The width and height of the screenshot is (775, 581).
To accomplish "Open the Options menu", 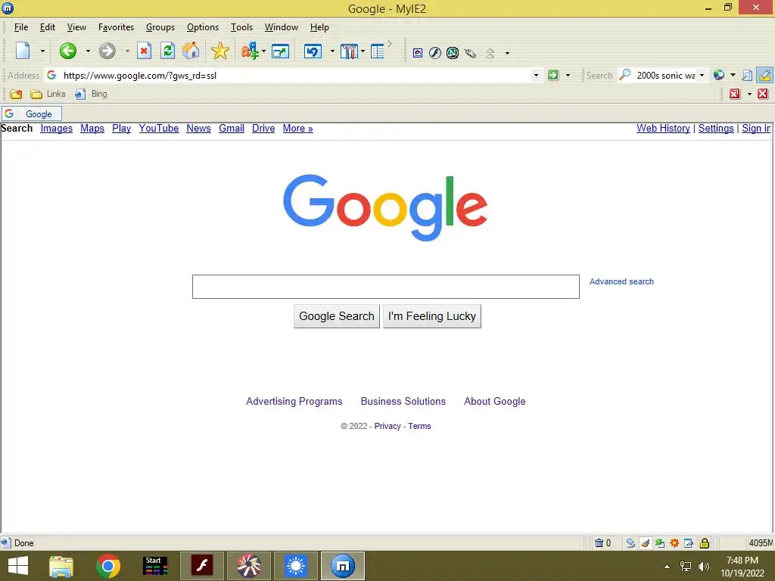I will [x=203, y=27].
